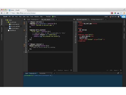Viewport: 126px width, 95px height.
Task: Open the HTML syntax selector in the status bar
Action: [111, 70]
